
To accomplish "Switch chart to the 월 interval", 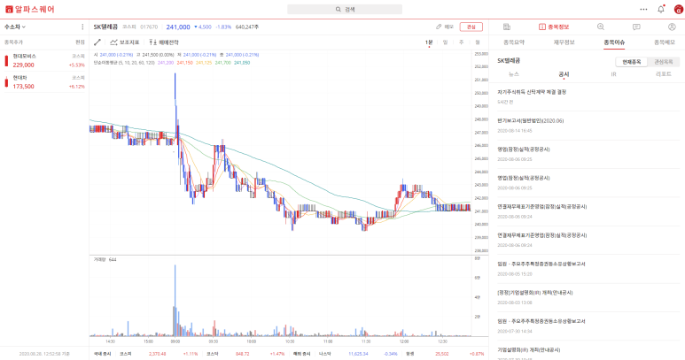I will pos(478,42).
